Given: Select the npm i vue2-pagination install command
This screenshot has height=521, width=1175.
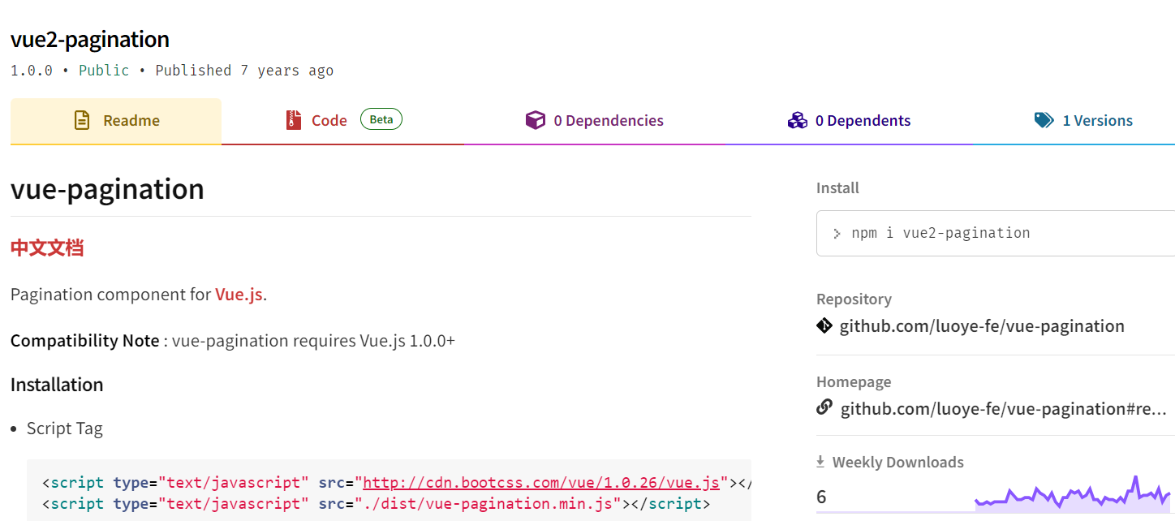Looking at the screenshot, I should (941, 232).
